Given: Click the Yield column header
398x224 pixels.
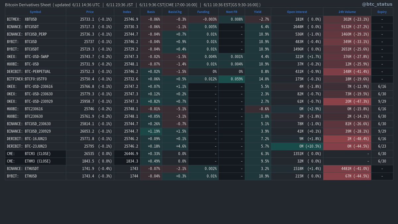Looking at the screenshot, I should click(257, 12).
